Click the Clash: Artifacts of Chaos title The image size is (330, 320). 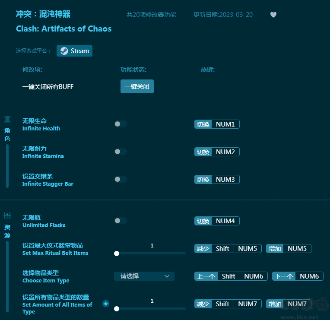(x=63, y=29)
